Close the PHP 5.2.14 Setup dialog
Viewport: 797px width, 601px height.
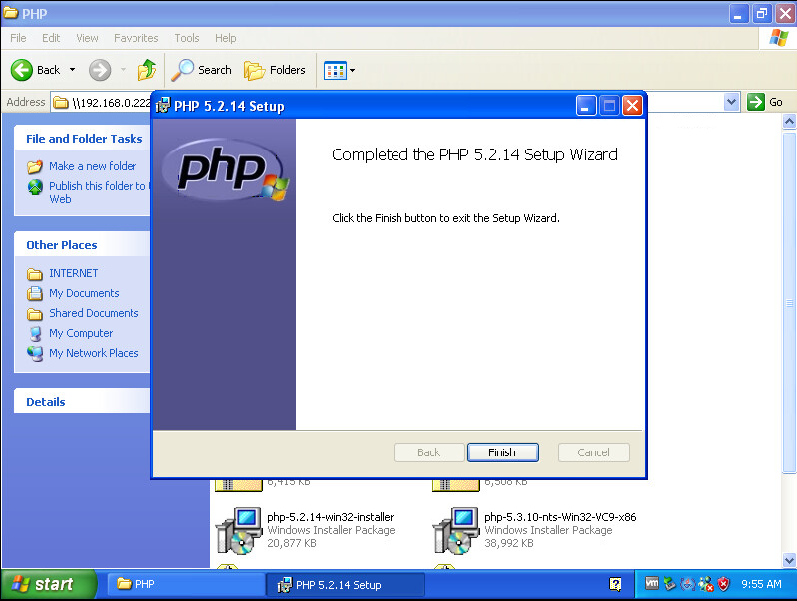point(632,106)
